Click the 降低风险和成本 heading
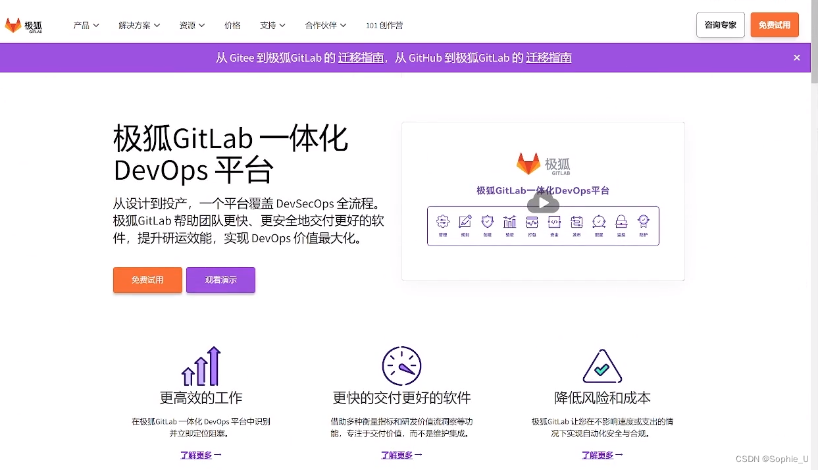 (602, 398)
